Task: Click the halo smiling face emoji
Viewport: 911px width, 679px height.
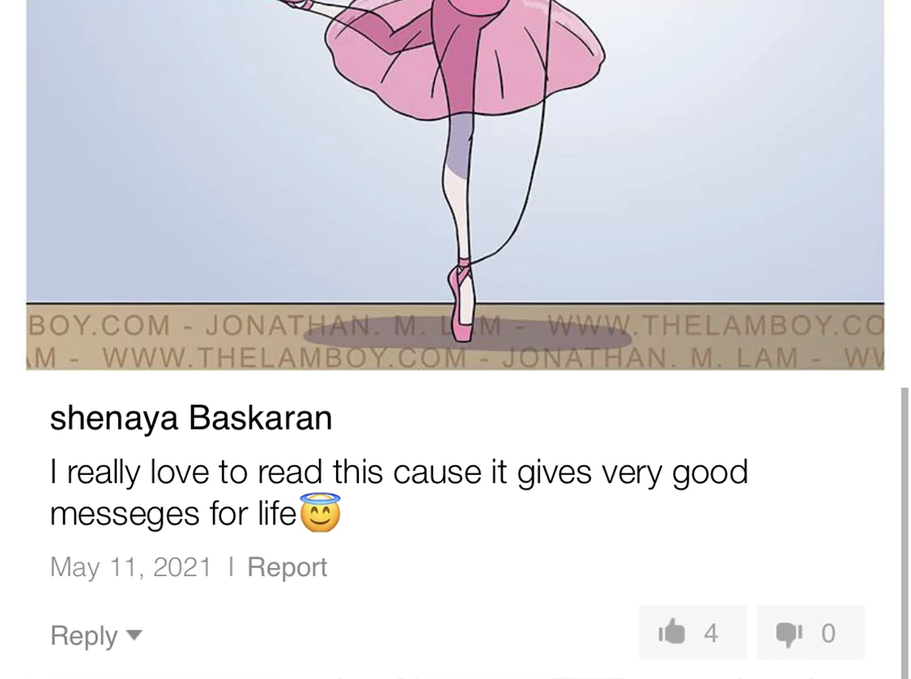Action: (320, 513)
